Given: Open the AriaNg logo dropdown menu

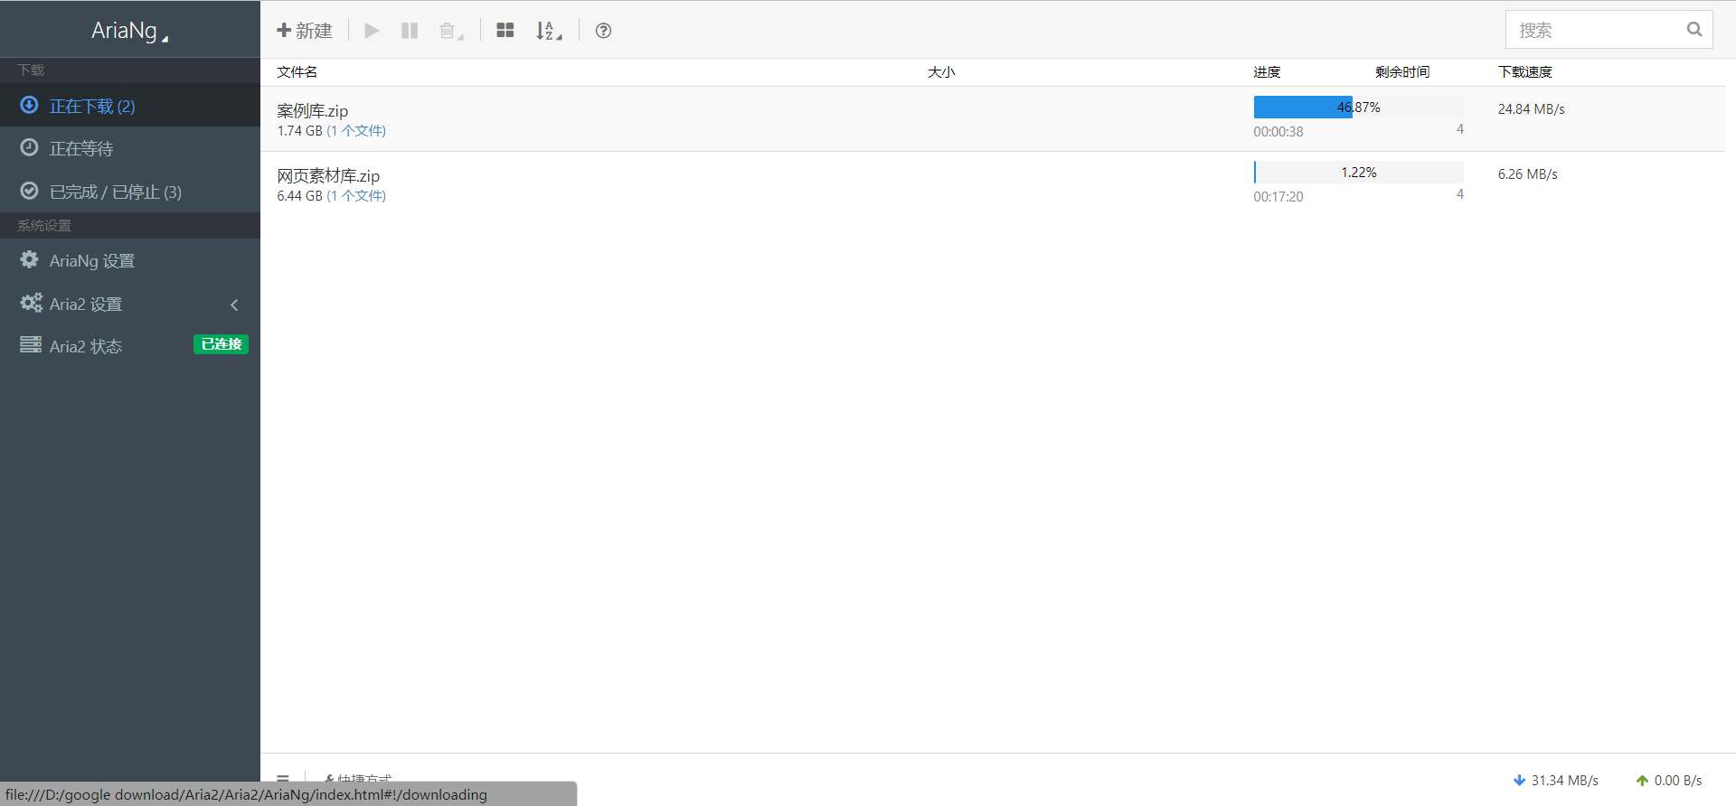Looking at the screenshot, I should 129,30.
